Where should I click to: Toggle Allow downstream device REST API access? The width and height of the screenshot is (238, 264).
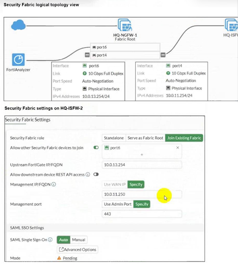(x=96, y=174)
